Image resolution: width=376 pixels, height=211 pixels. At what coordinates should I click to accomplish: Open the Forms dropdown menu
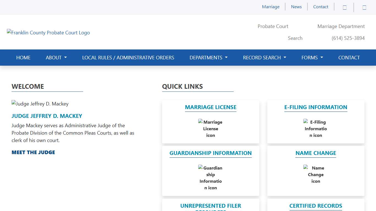click(x=312, y=58)
